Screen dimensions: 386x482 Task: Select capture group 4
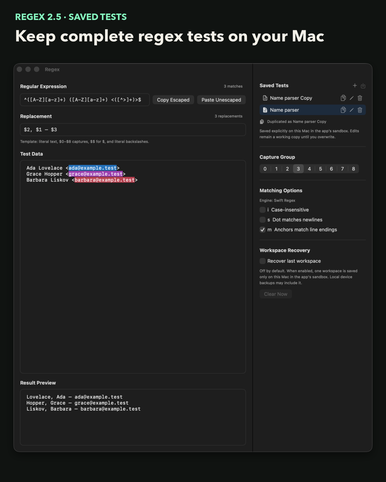tap(310, 169)
